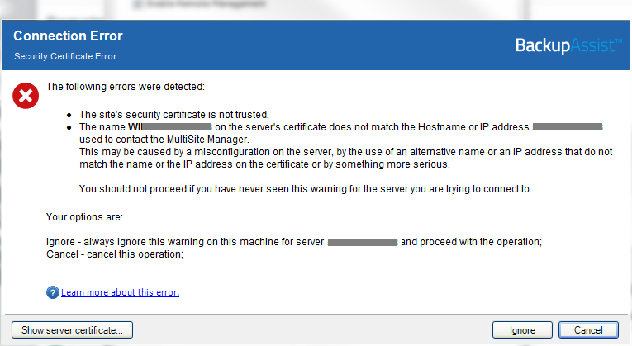Click the 'Your options are:' label
The width and height of the screenshot is (632, 346).
(x=84, y=217)
